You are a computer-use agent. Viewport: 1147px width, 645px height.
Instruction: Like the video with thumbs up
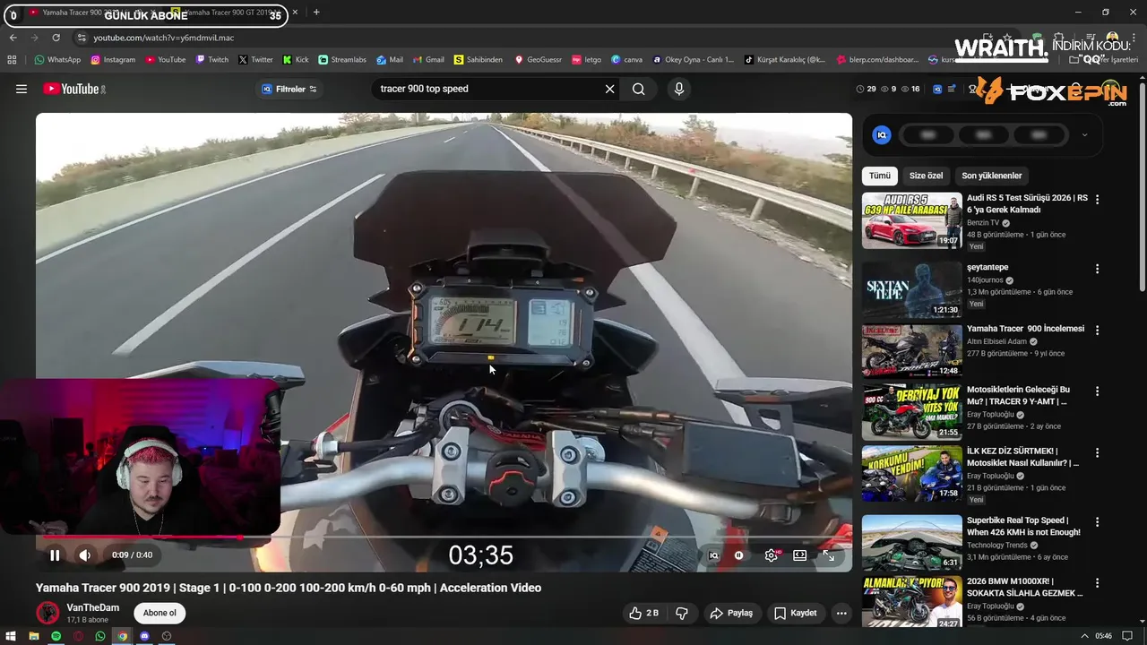click(643, 613)
